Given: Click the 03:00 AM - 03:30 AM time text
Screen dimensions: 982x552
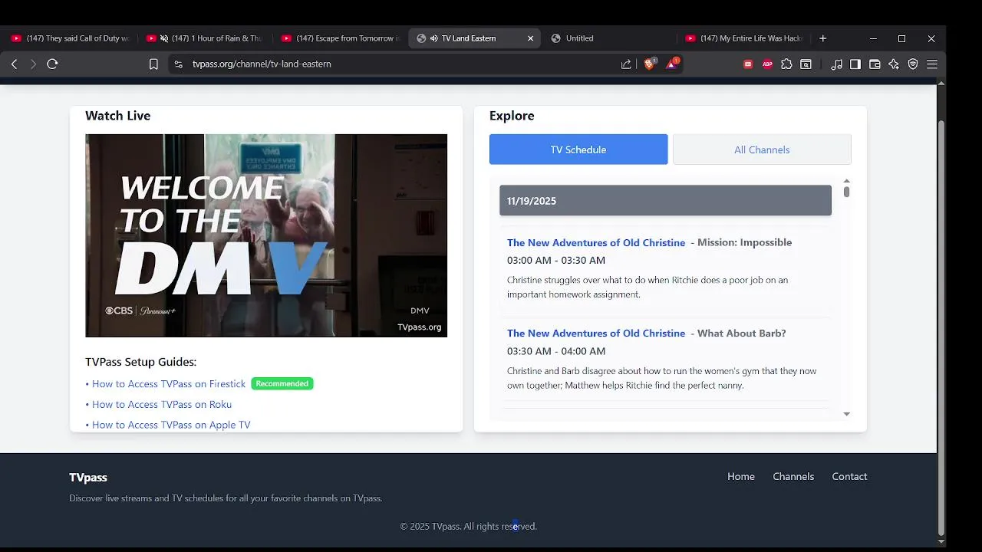Looking at the screenshot, I should point(556,260).
